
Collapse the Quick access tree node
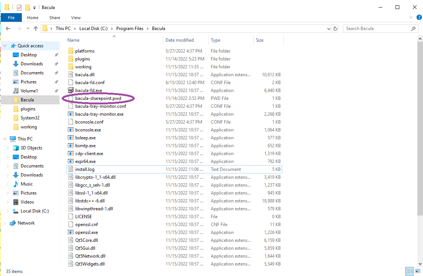5,46
